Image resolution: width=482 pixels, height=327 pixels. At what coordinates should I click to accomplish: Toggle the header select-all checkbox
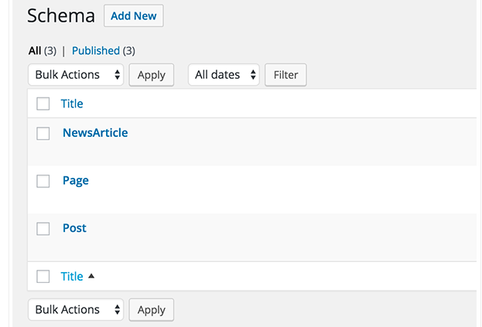(x=43, y=104)
